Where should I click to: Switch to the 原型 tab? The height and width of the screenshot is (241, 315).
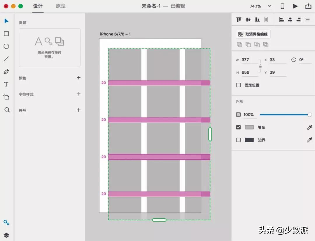pos(61,6)
